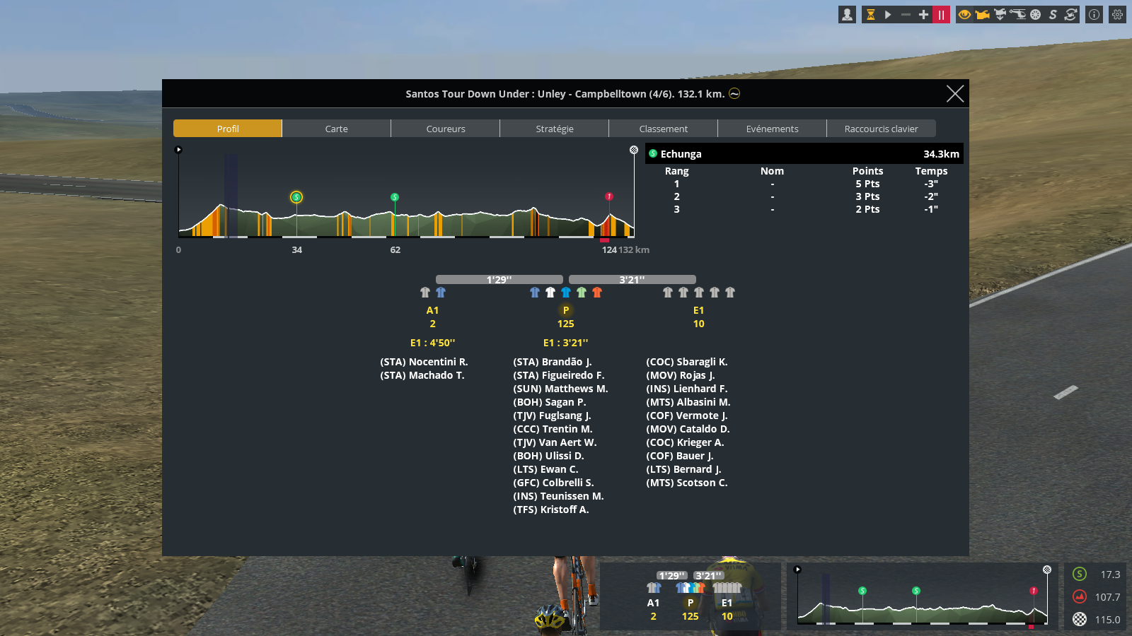Close the race info dialog with the X
The image size is (1132, 636).
tap(954, 93)
